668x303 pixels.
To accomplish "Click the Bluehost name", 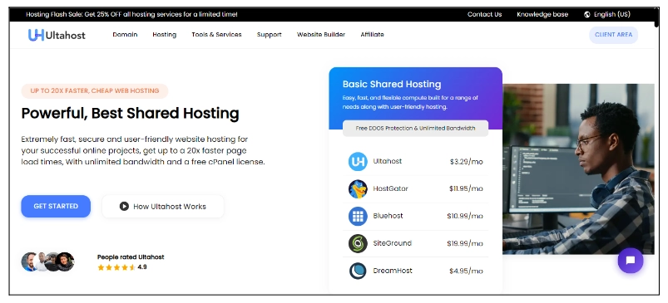I will (x=388, y=216).
